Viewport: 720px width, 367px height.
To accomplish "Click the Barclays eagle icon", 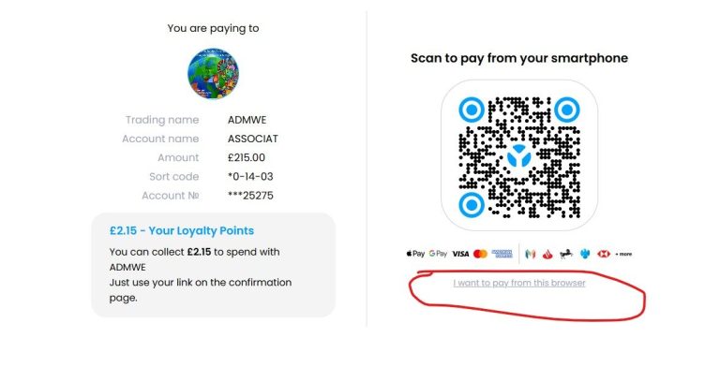I will point(585,254).
